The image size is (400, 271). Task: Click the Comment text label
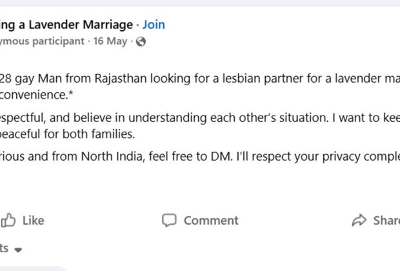pyautogui.click(x=211, y=221)
